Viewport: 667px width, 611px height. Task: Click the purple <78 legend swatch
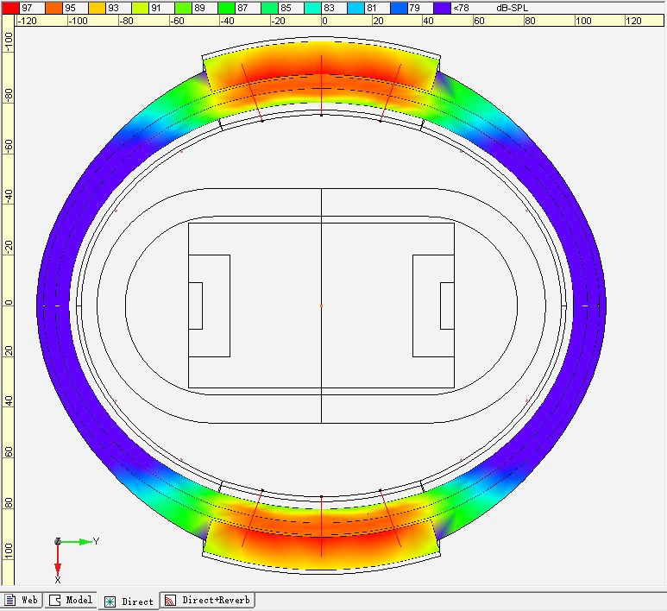(x=442, y=8)
